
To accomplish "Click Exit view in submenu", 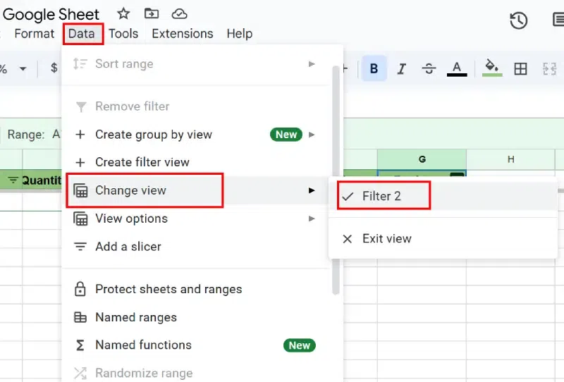I will coord(386,238).
